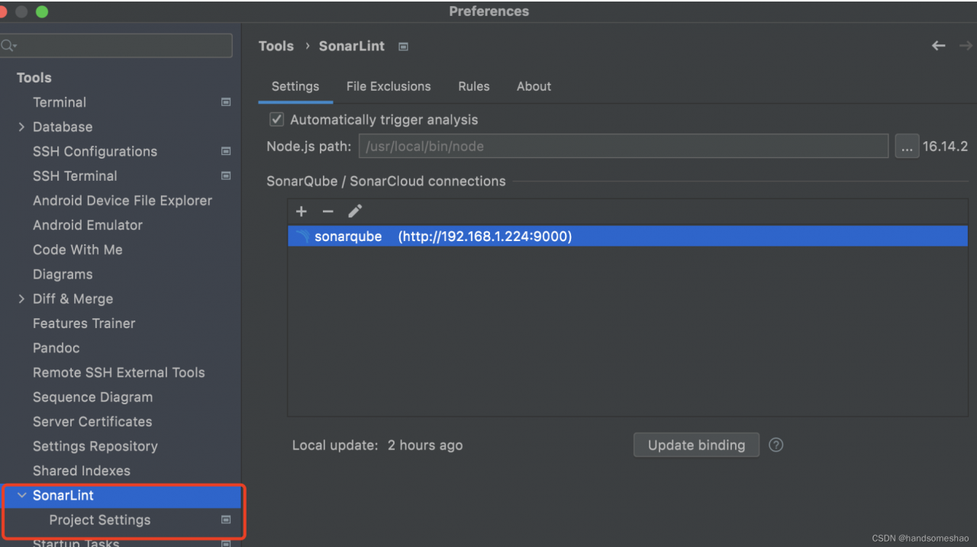
Task: Collapse the SonarLint tree node
Action: [21, 495]
